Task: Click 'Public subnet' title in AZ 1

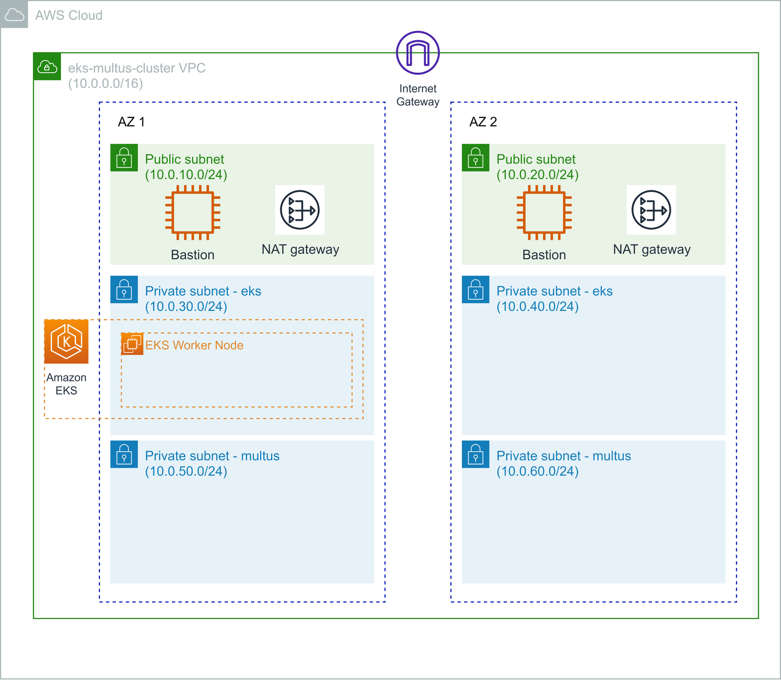Action: [x=185, y=159]
